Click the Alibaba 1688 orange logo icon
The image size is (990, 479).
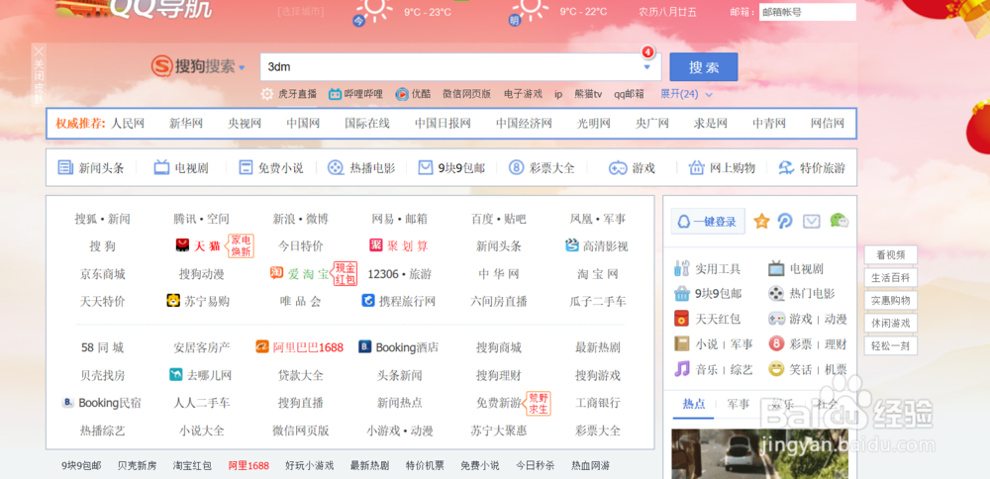[x=262, y=347]
